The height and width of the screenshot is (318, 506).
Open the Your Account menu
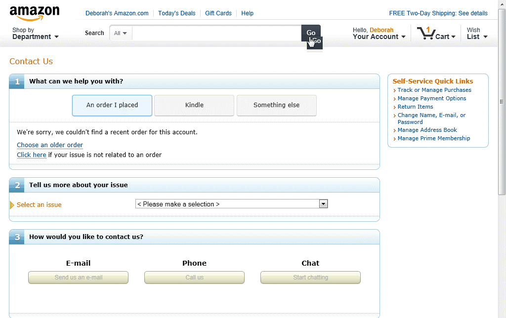379,34
